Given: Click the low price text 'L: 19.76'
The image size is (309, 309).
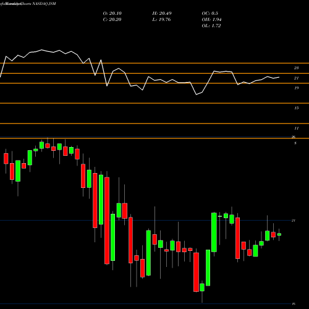Looking at the screenshot, I should pos(162,20).
